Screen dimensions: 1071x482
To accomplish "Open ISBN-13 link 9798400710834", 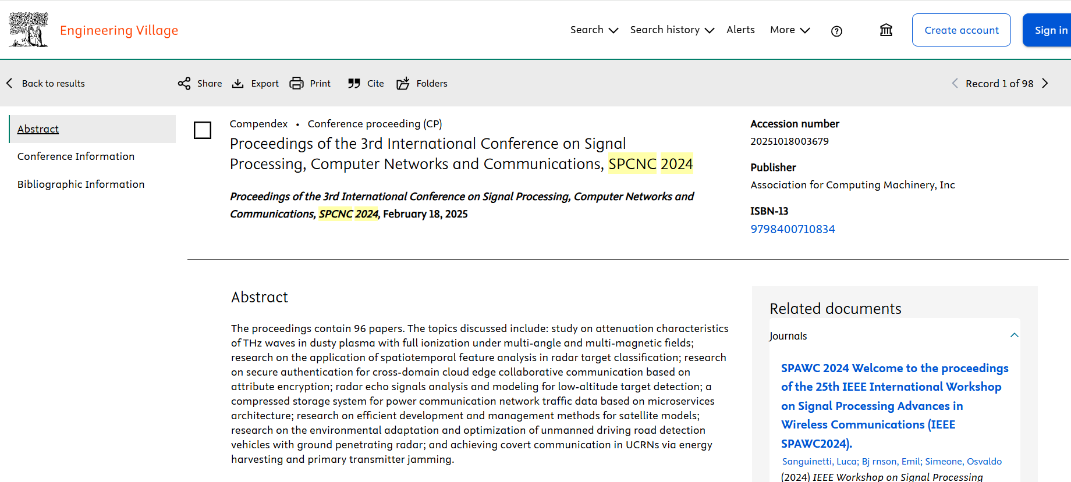I will pos(792,229).
